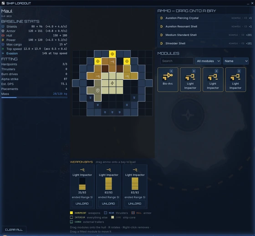This screenshot has height=236, width=255.
Task: Click the 35/83 ammo level gauge
Action: point(82,184)
